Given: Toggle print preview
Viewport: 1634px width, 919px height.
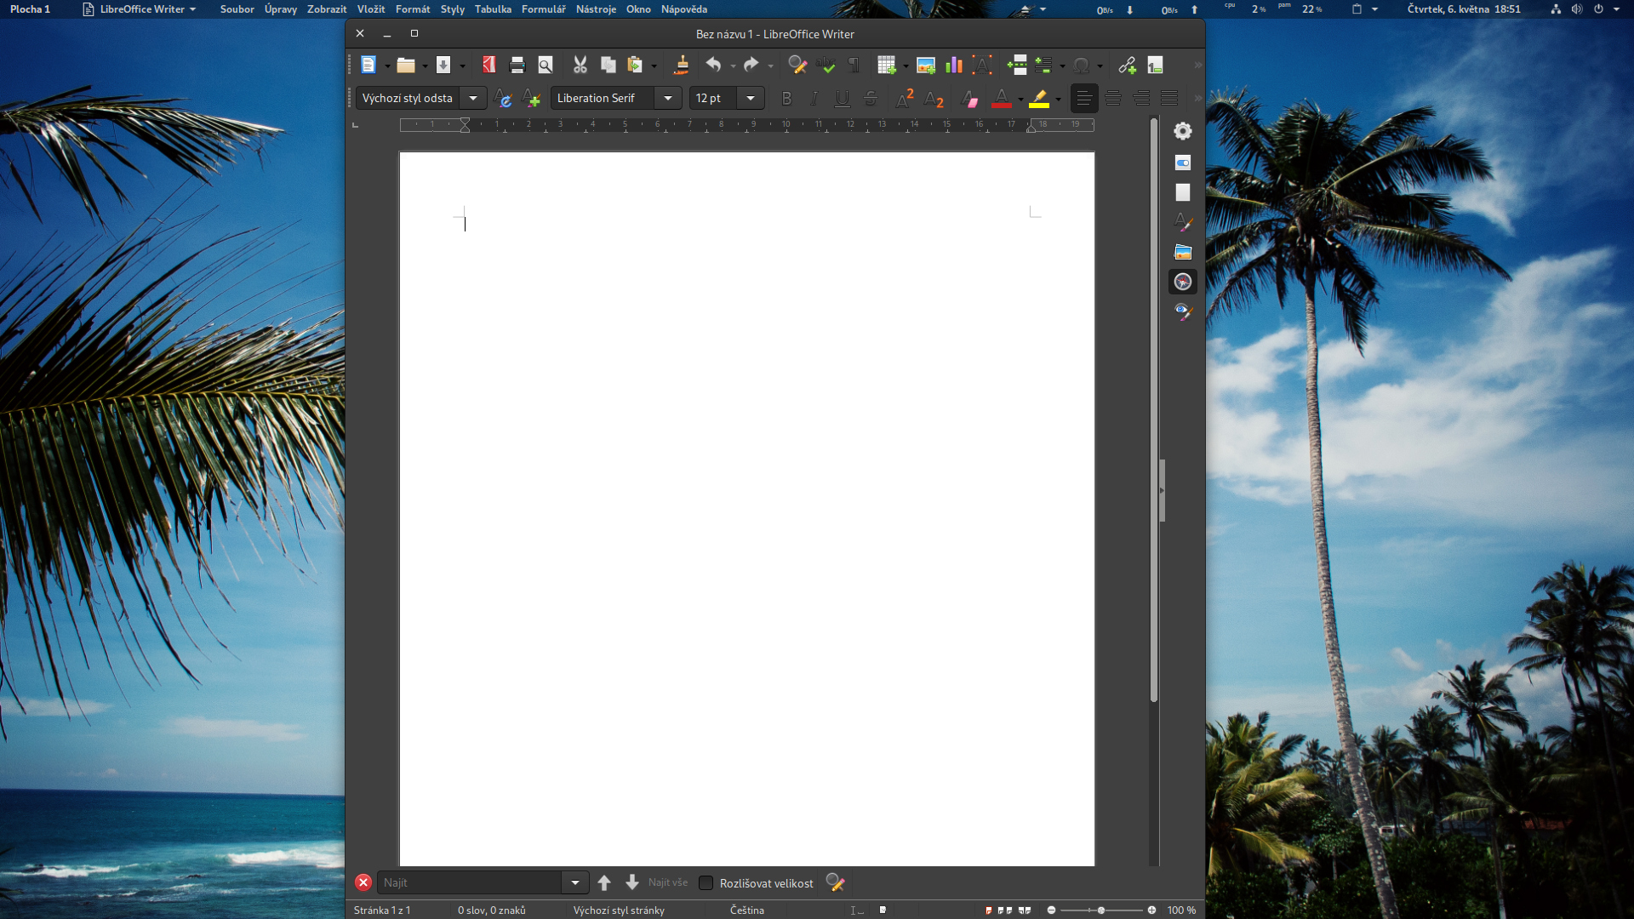Looking at the screenshot, I should (546, 65).
